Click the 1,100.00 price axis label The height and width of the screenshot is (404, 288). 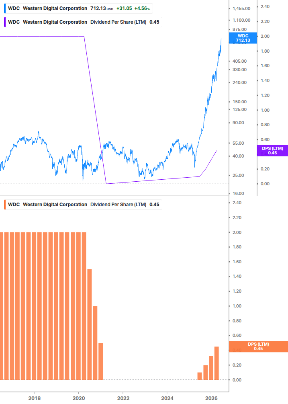(241, 20)
